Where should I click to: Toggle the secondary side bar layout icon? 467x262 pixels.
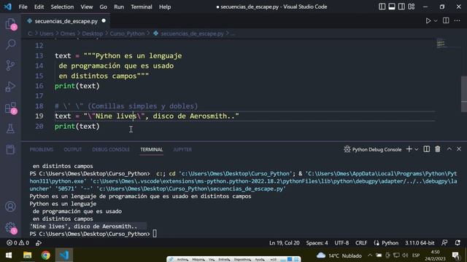(x=401, y=7)
